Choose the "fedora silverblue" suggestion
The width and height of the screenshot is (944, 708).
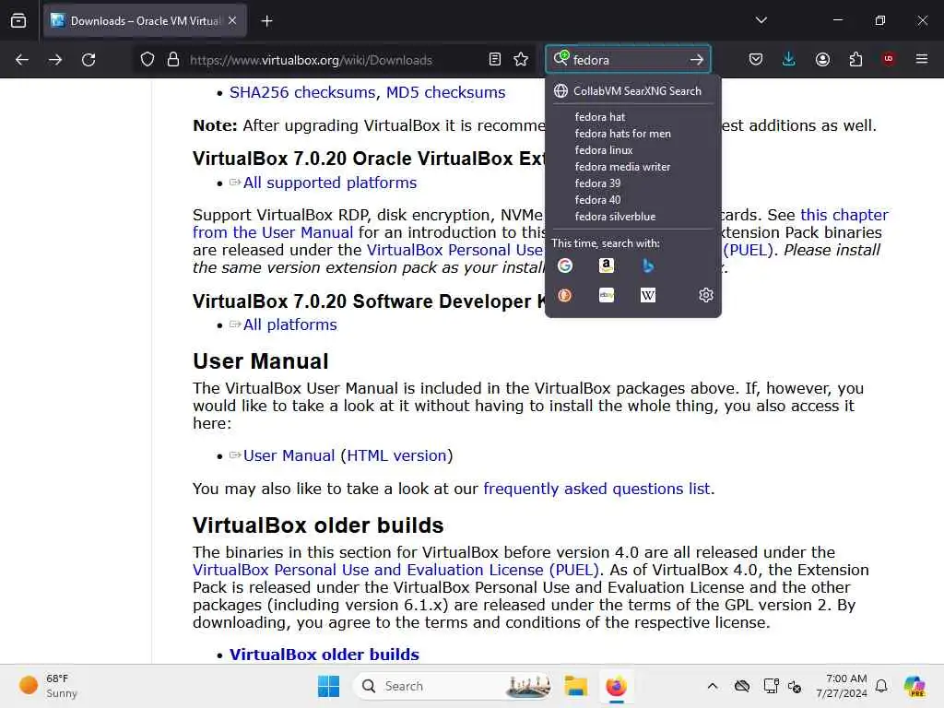(632, 216)
